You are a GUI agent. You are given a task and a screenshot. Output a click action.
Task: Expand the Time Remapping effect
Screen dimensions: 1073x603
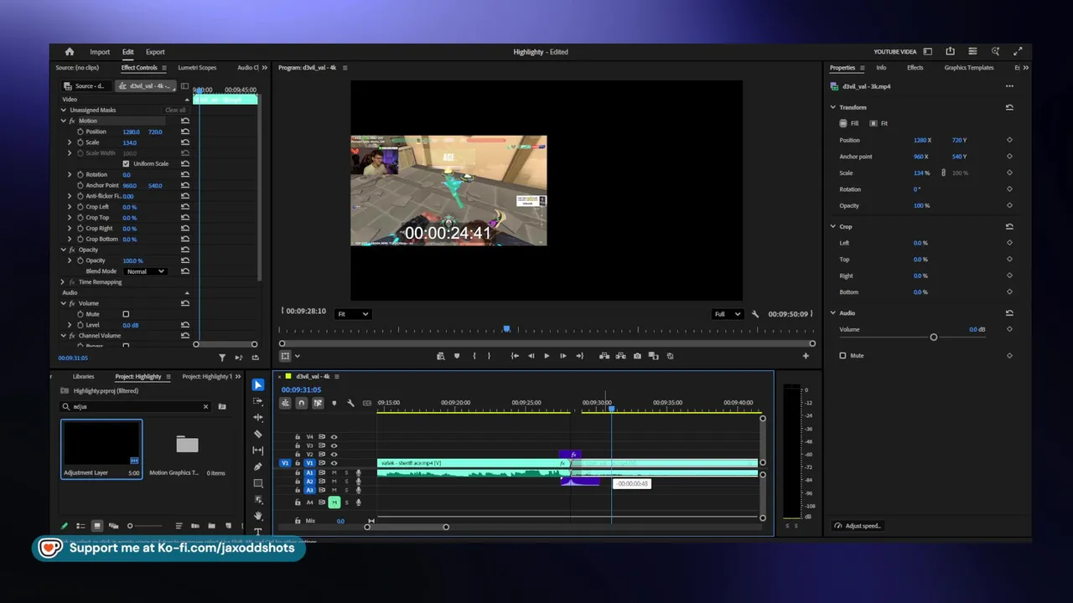pyautogui.click(x=63, y=282)
